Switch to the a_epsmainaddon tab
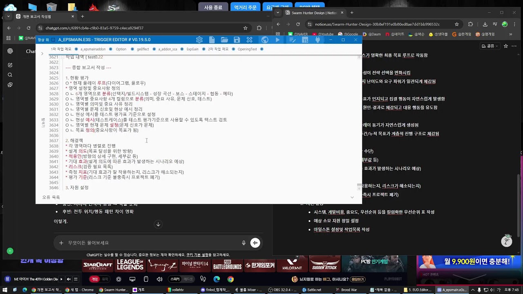The image size is (523, 294). [x=93, y=49]
